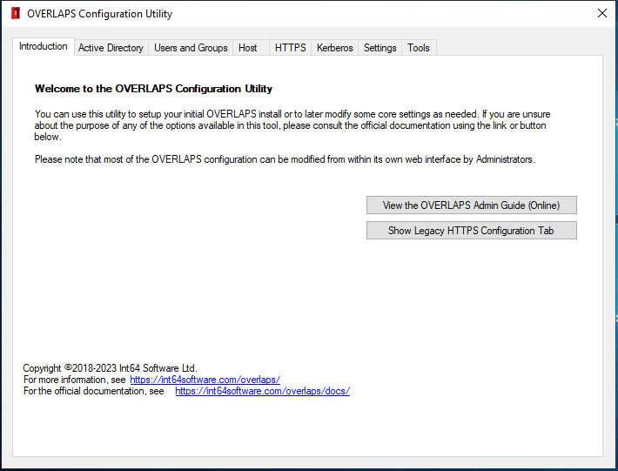The height and width of the screenshot is (471, 618).
Task: Click the OVERLAPS Configuration Utility title bar text
Action: click(100, 14)
